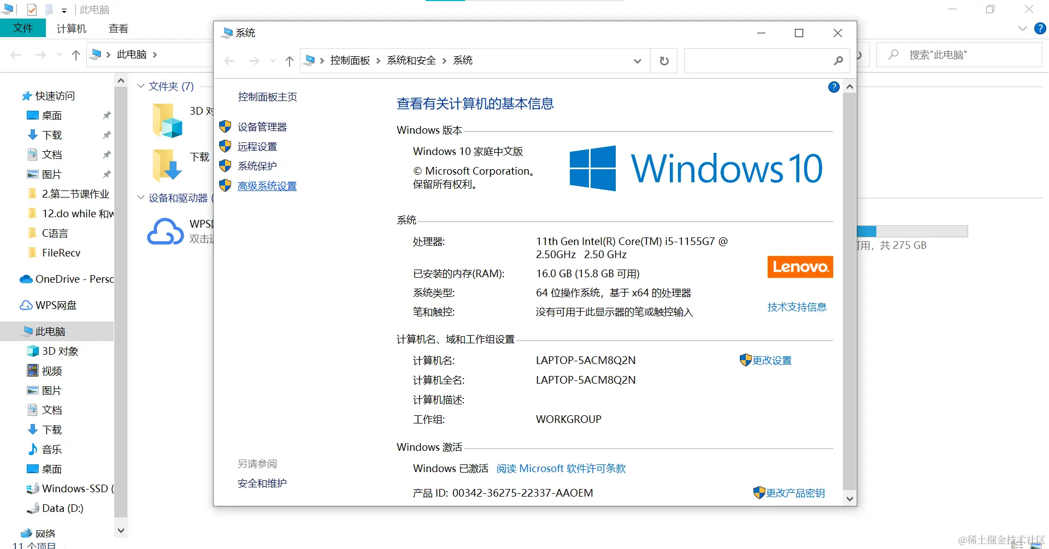Image resolution: width=1049 pixels, height=549 pixels.
Task: Select quick access 下载 in navigation pane
Action: [x=52, y=135]
